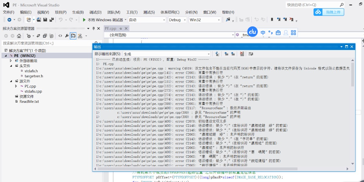The width and height of the screenshot is (364, 182).
Task: Click the New Project toolbar icon
Action: (x=29, y=20)
